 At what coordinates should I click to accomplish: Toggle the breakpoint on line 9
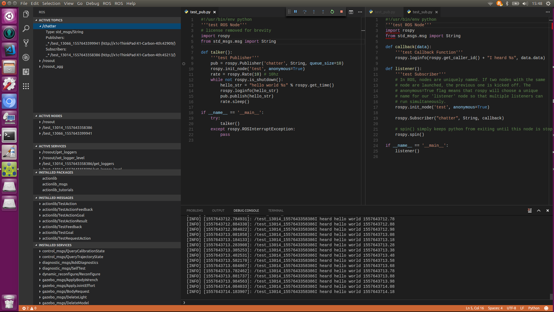click(184, 63)
